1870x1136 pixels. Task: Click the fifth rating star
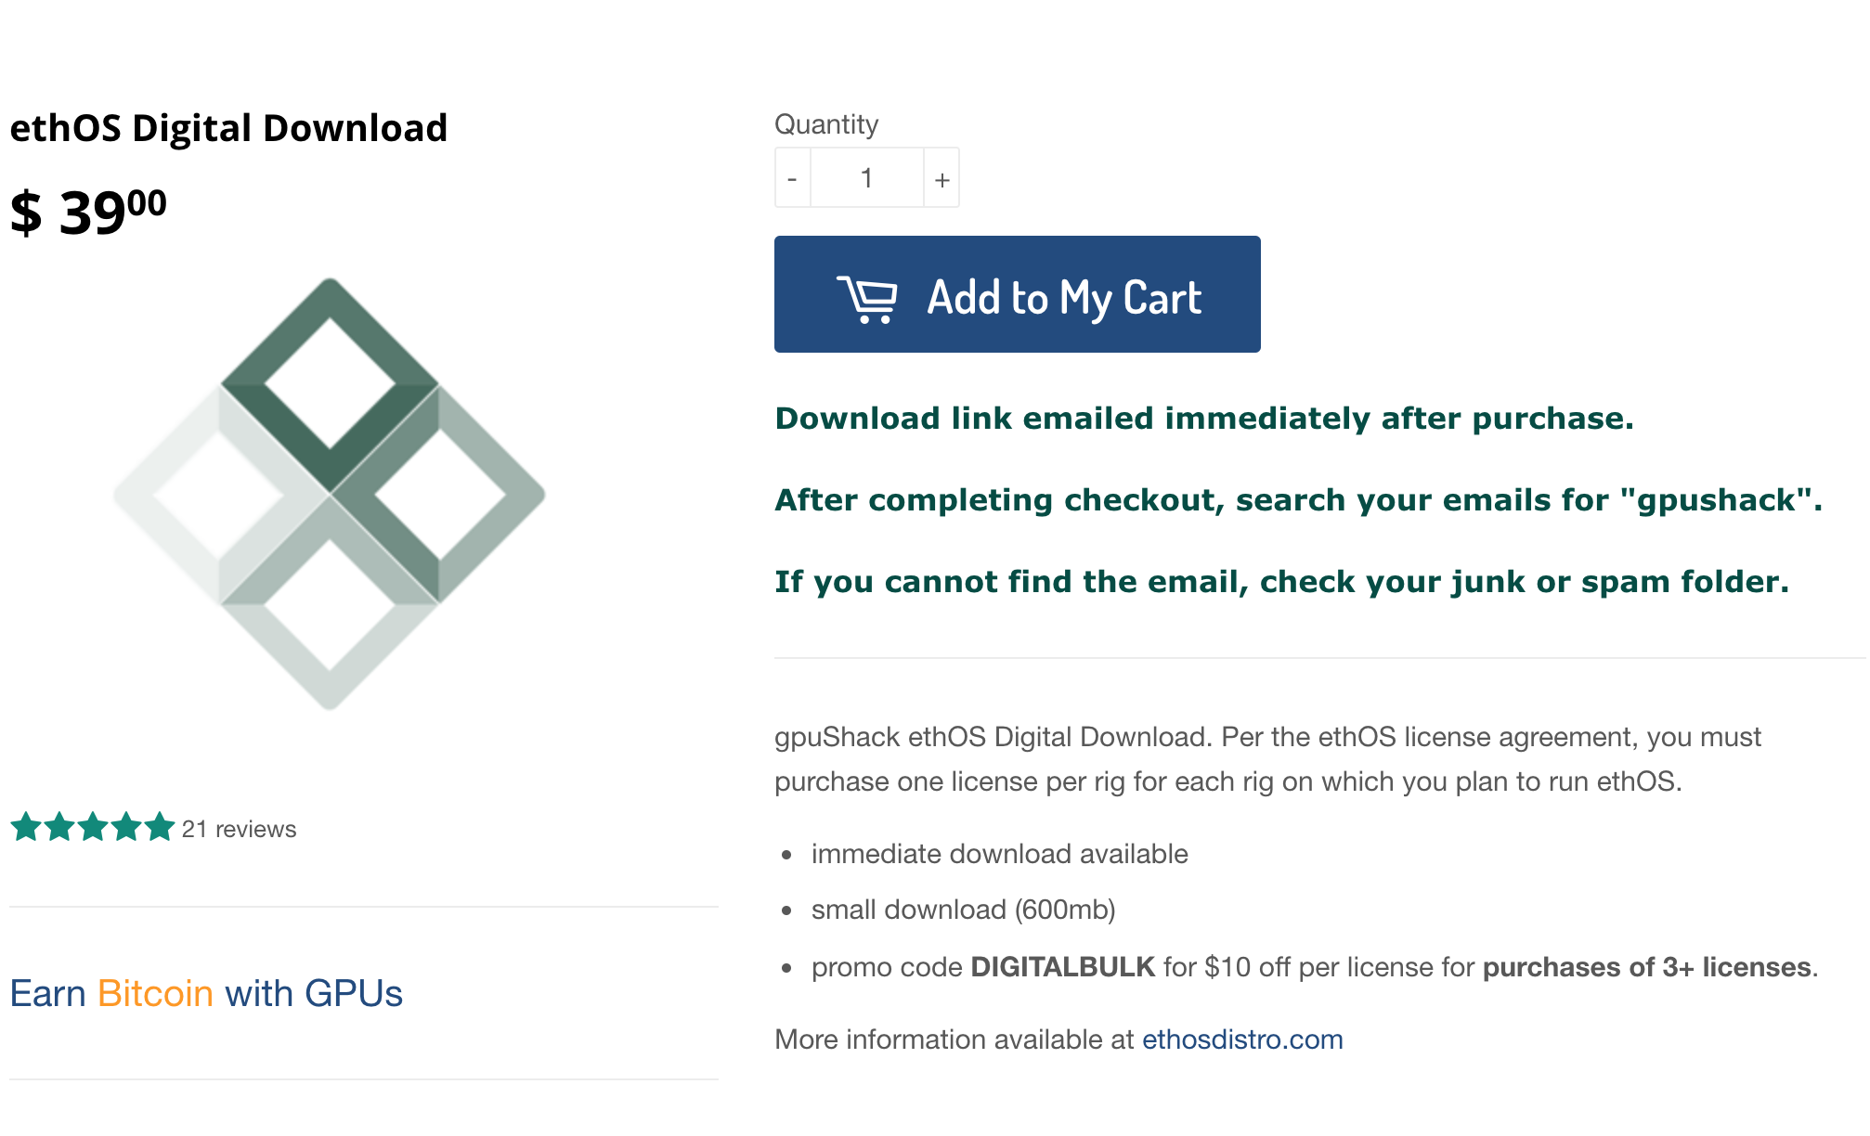point(160,827)
